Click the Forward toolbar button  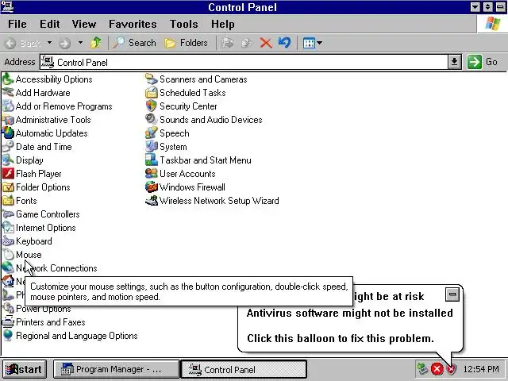65,43
